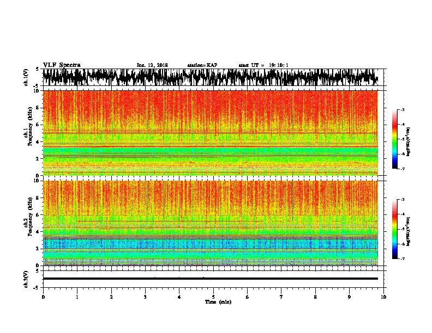This screenshot has width=432, height=333.
Task: Click the ch.2 colorbar log(PSD) label
Action: coord(409,231)
